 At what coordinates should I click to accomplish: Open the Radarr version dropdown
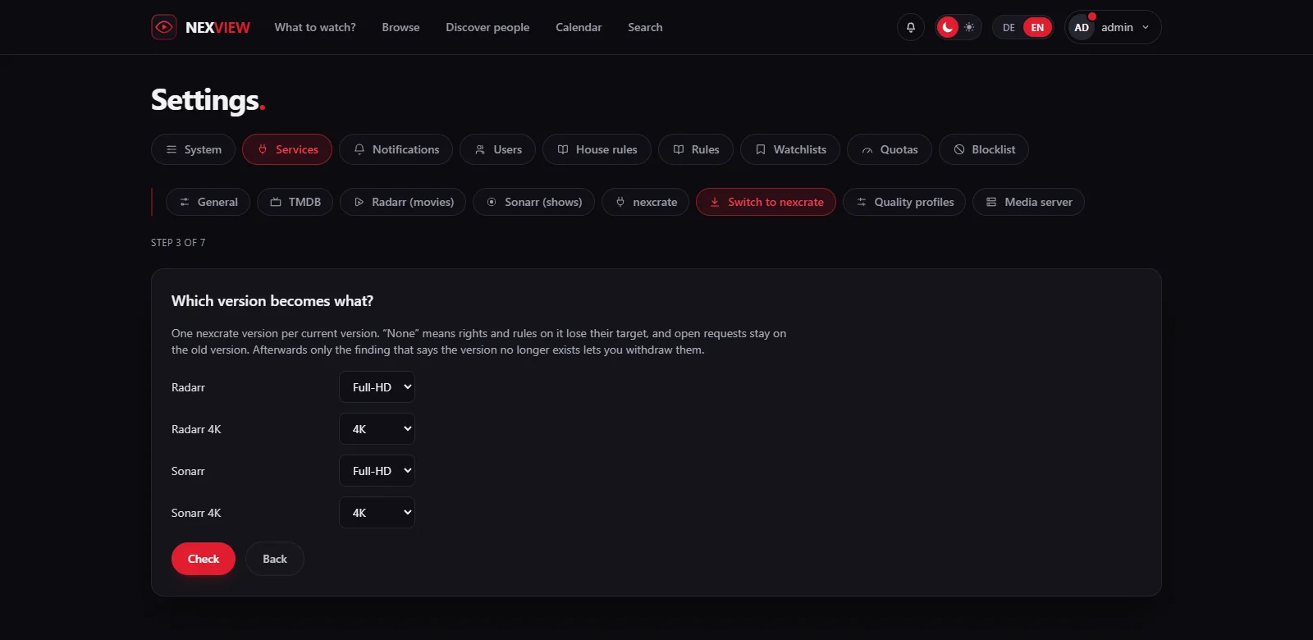click(x=377, y=387)
